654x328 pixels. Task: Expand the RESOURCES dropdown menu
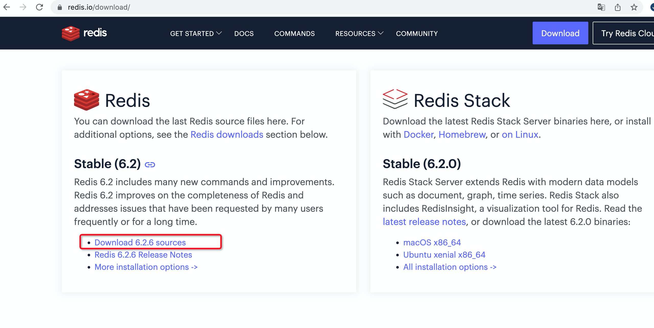[359, 33]
